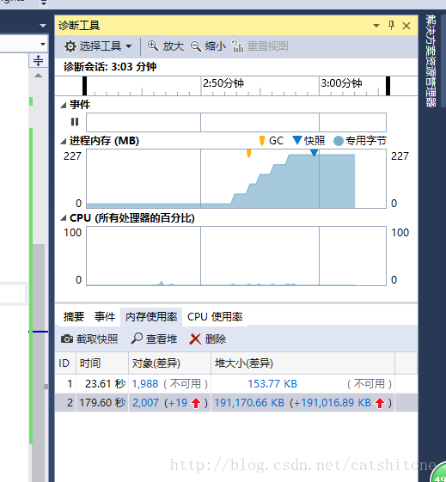
Task: Sort by the 堆大小(差异) column header
Action: pos(302,363)
